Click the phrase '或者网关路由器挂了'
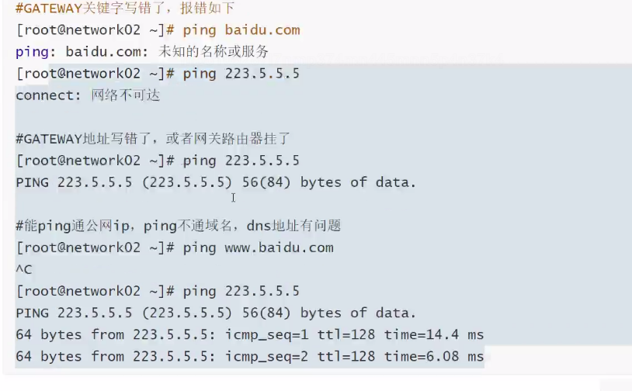 pyautogui.click(x=234, y=139)
